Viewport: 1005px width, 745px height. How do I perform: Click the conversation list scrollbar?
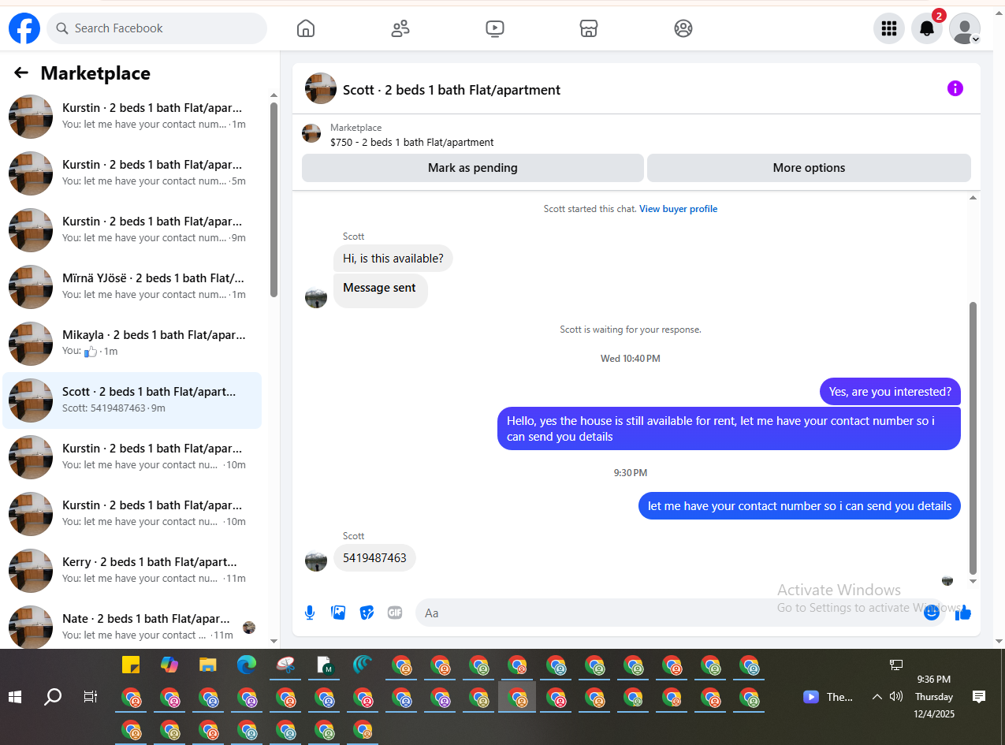(x=274, y=199)
